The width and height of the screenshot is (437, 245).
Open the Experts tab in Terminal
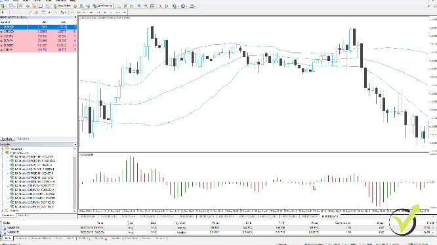coord(146,238)
